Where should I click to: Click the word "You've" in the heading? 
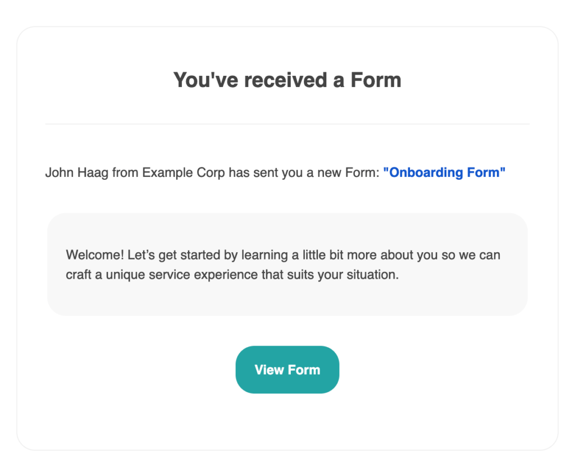point(206,80)
